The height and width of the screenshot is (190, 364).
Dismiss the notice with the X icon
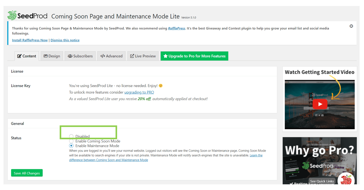coord(351,26)
